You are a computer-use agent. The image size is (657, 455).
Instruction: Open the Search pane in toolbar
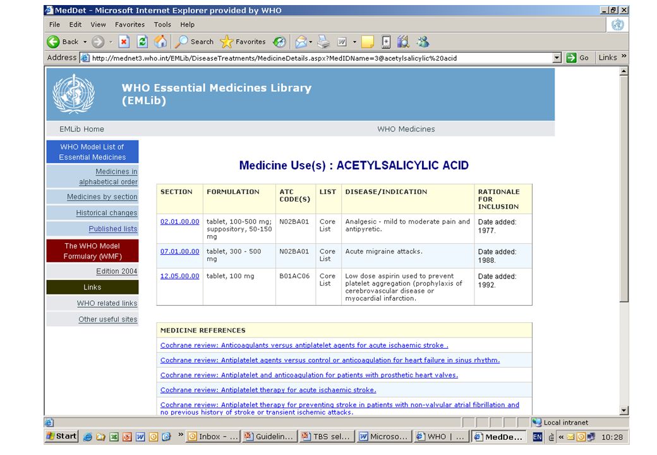click(195, 42)
